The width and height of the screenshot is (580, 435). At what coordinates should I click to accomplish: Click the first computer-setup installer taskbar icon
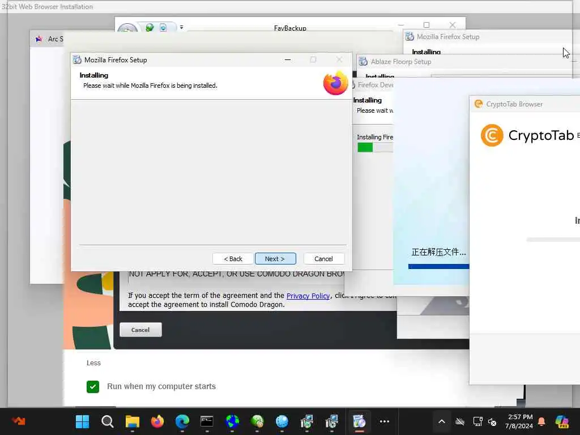click(x=306, y=421)
